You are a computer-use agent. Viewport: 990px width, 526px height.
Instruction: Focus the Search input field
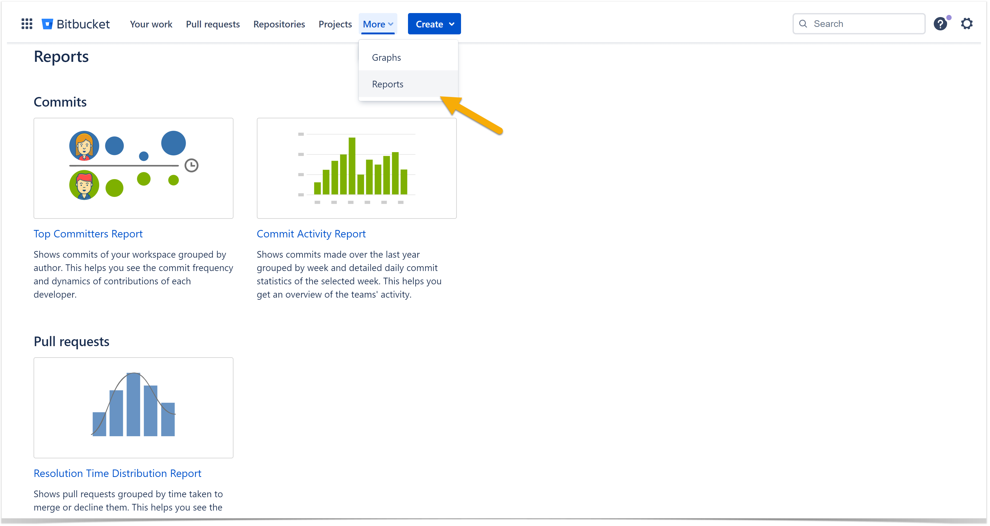click(859, 24)
